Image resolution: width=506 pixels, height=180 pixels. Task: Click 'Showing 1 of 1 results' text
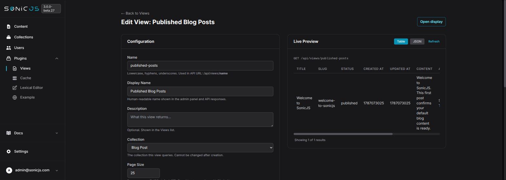pyautogui.click(x=310, y=140)
